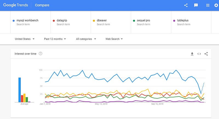Open the All categories dropdown
This screenshot has height=119, width=219.
point(86,39)
